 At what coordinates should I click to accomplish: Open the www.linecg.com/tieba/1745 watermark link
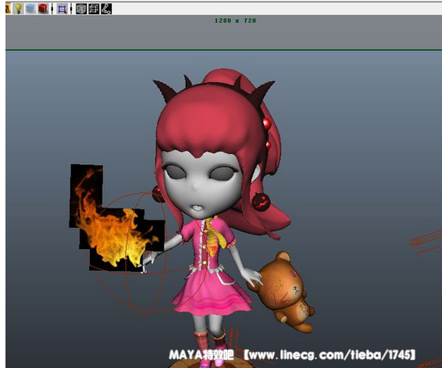pos(330,355)
